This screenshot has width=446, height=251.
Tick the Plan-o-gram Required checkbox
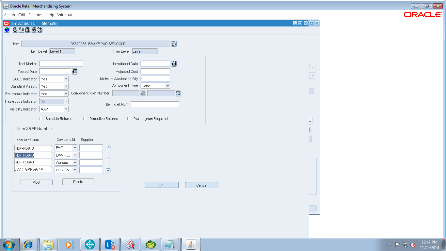129,119
